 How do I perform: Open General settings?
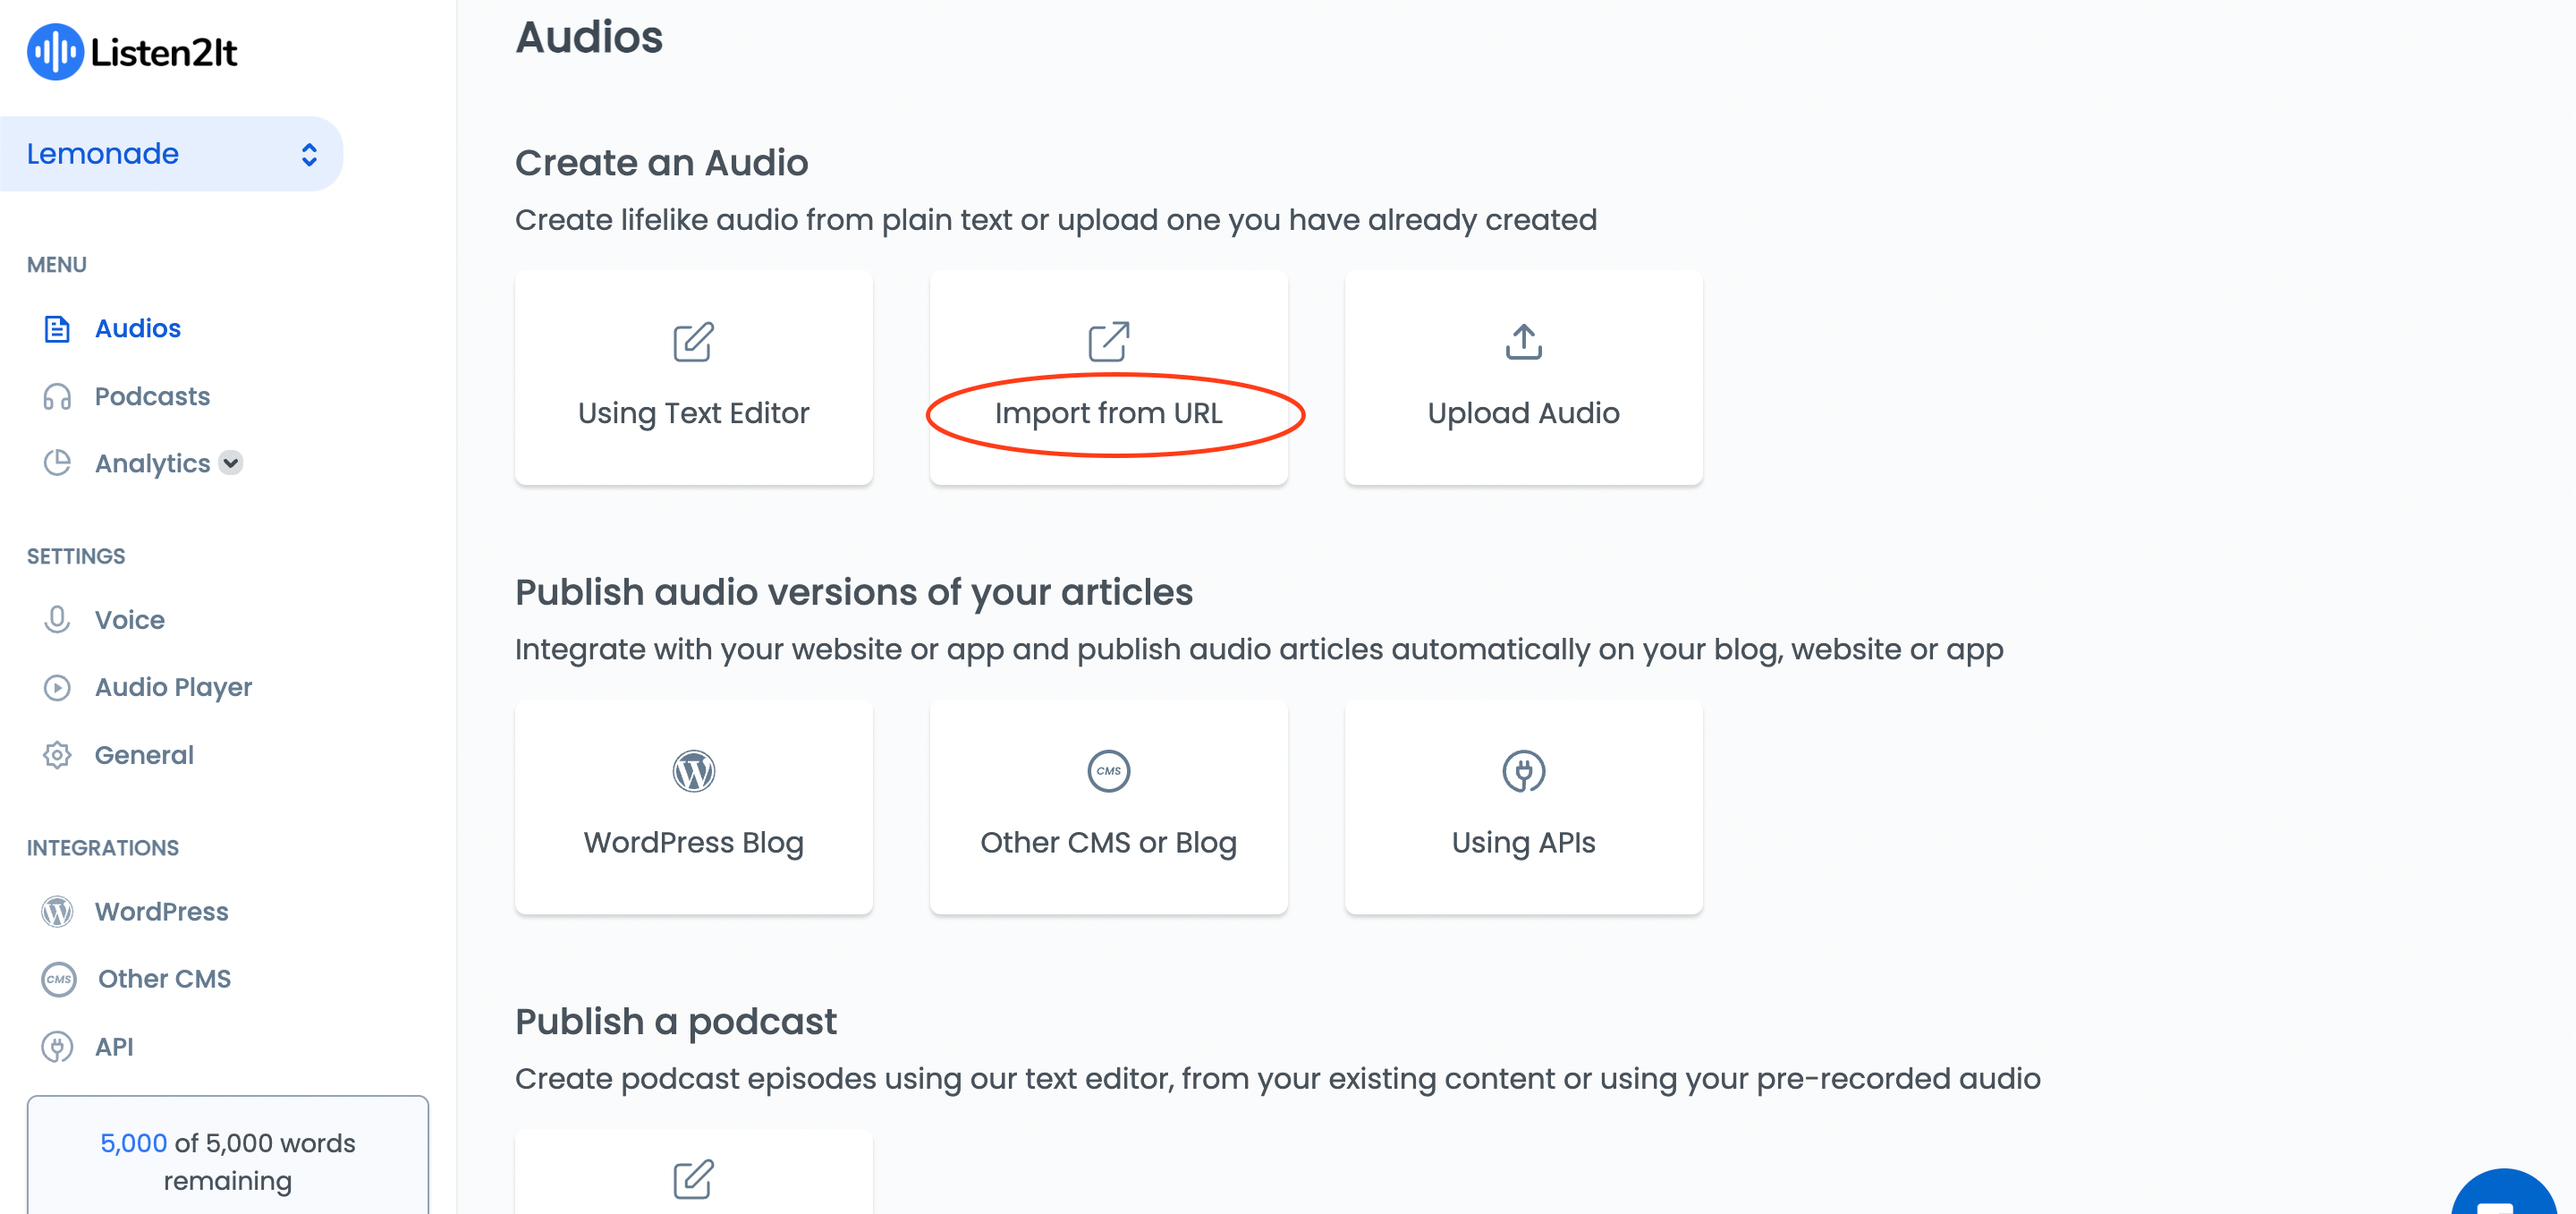point(144,755)
